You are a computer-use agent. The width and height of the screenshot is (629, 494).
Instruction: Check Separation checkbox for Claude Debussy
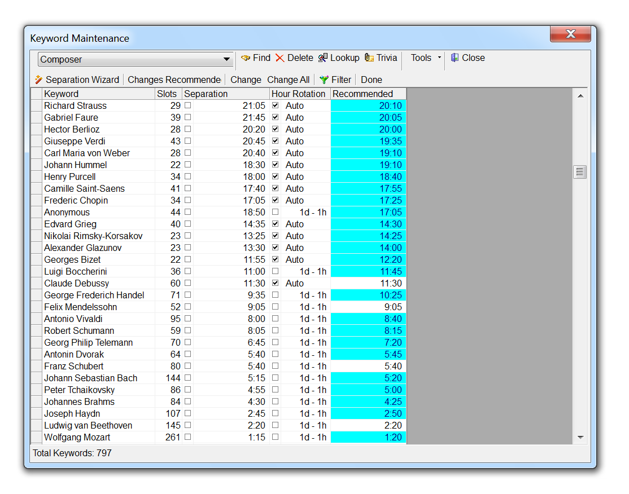click(x=188, y=283)
